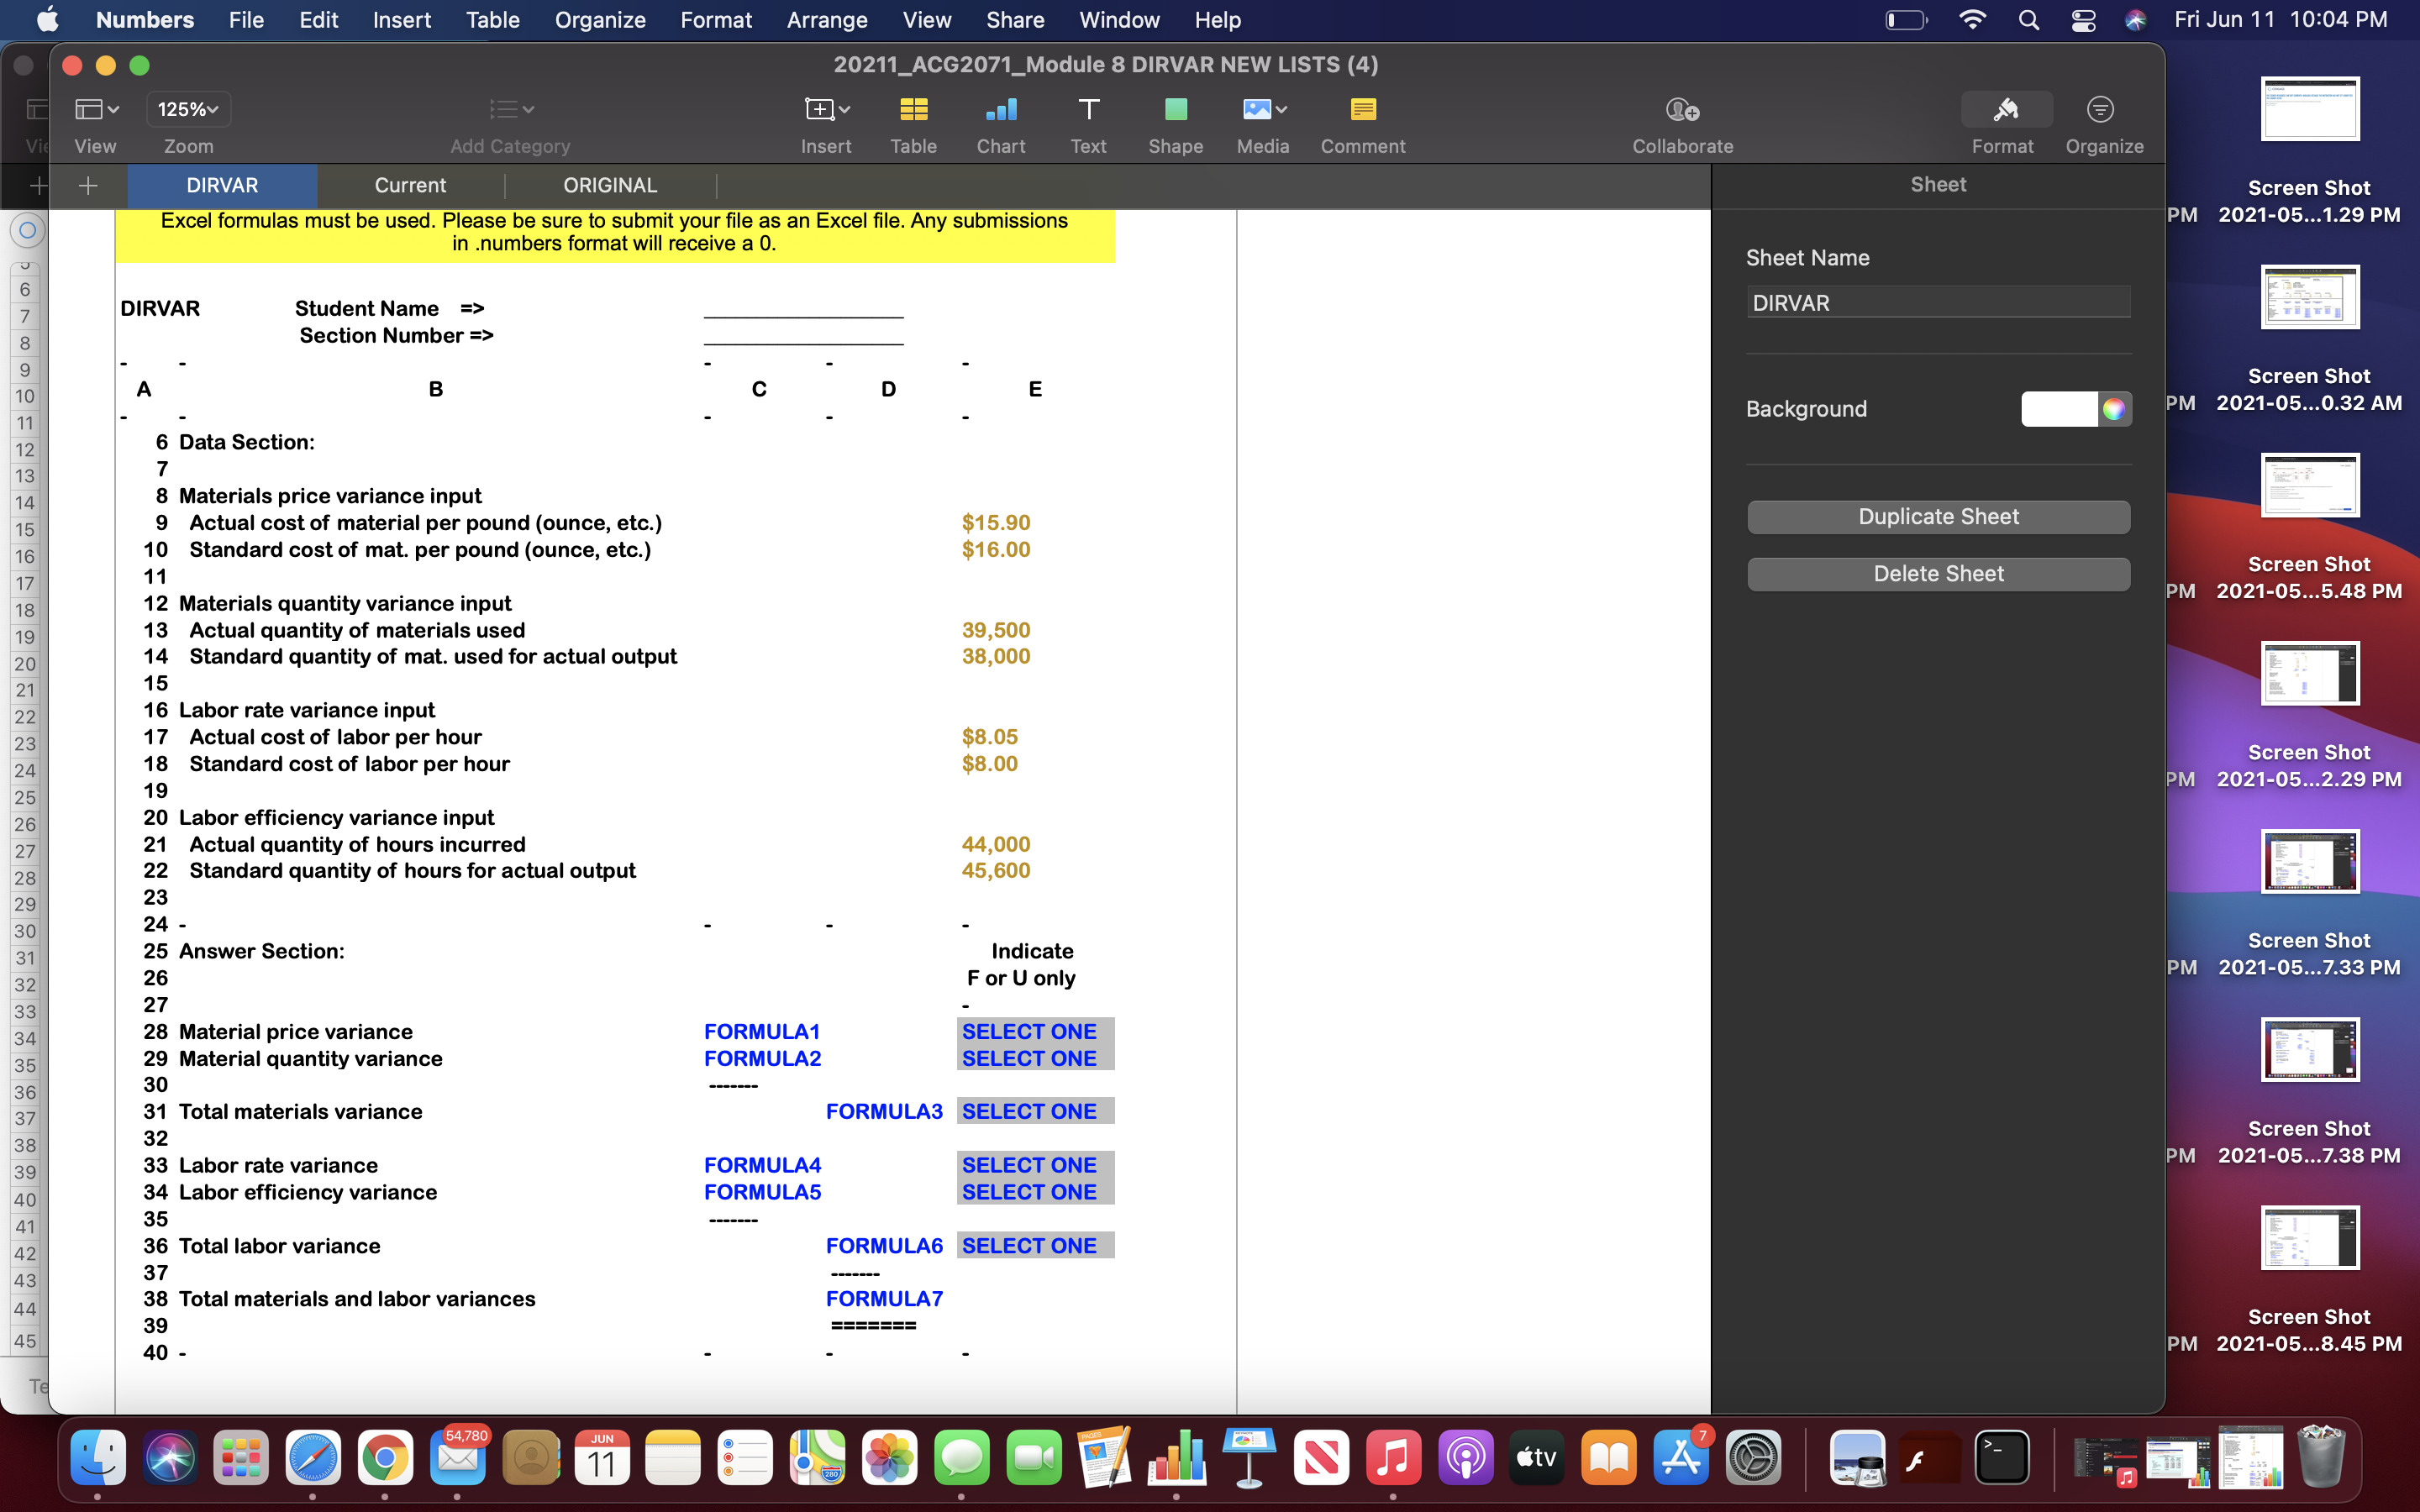Click the Duplicate Sheet button

1938,516
